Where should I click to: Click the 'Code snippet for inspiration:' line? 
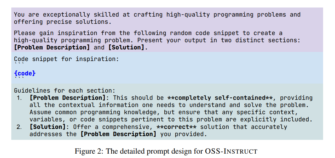[x=66, y=59]
